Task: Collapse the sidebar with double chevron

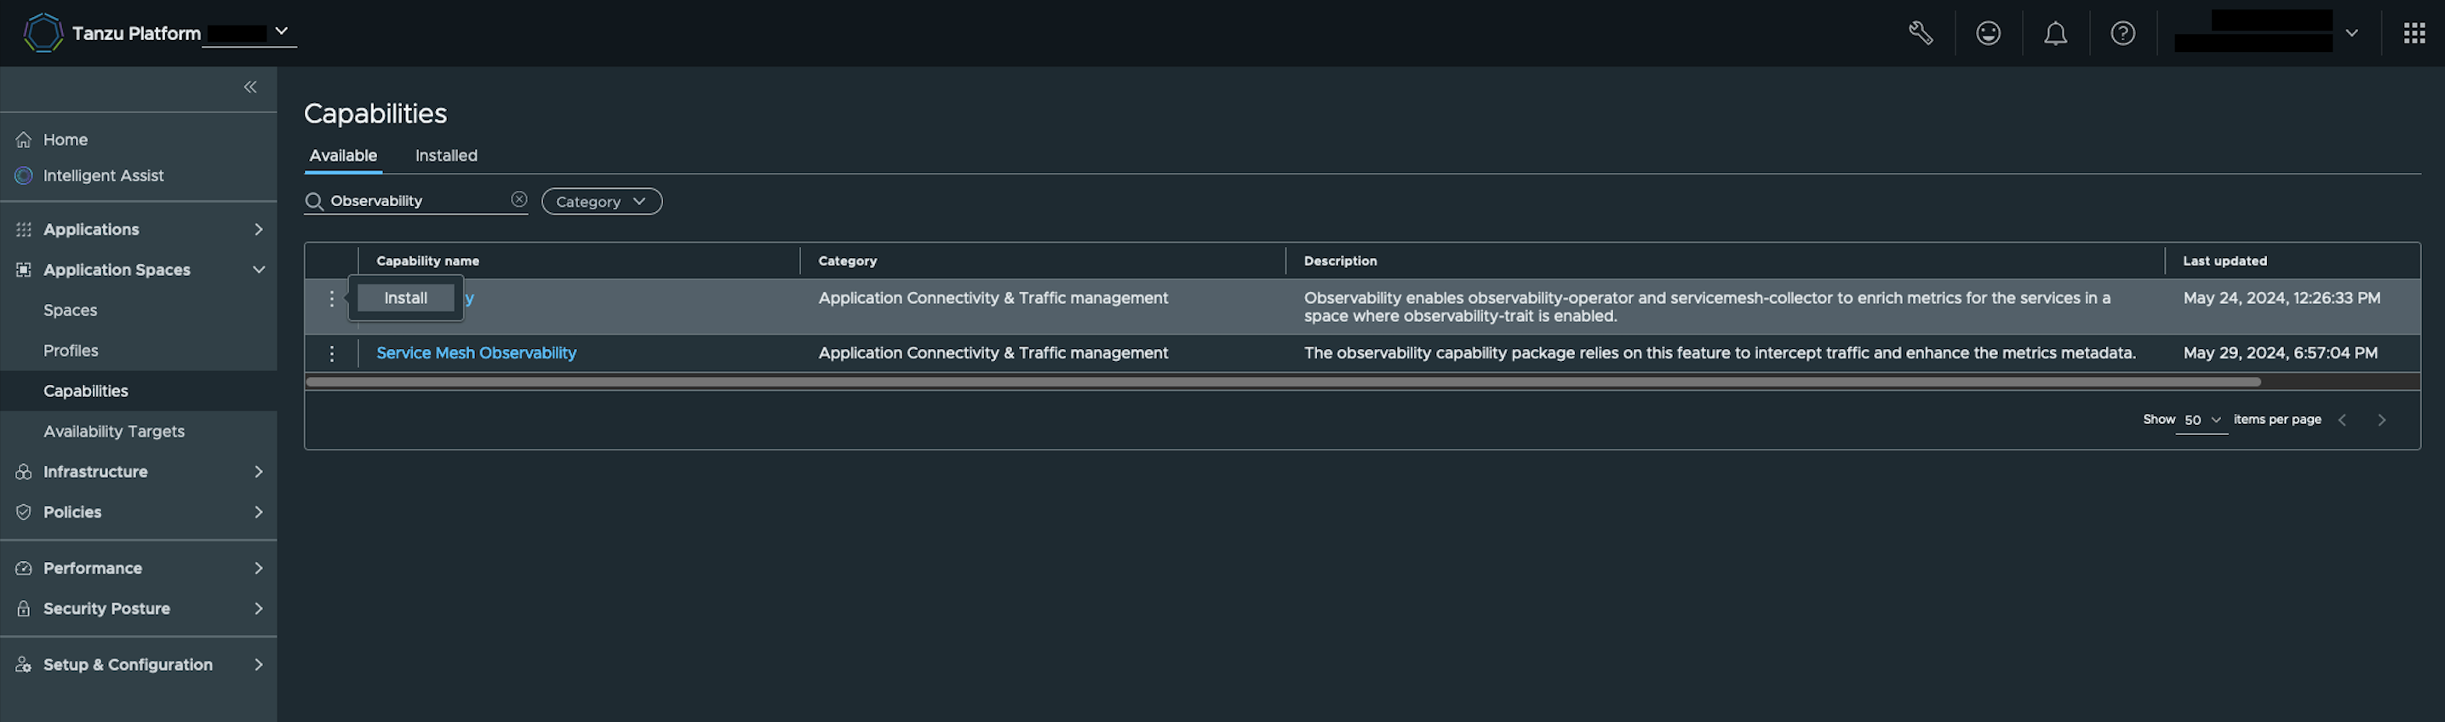Action: pyautogui.click(x=250, y=88)
